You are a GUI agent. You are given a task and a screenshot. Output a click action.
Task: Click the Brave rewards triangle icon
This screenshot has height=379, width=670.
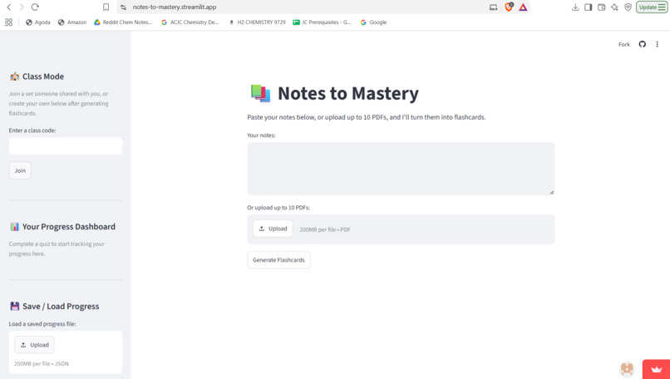(x=523, y=7)
